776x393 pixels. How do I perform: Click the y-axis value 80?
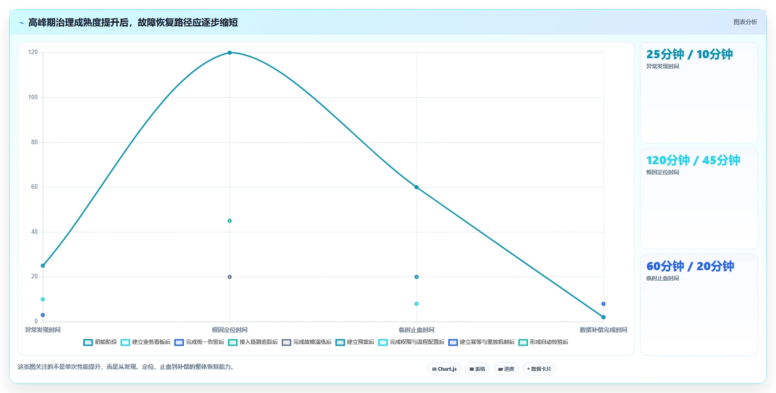coord(35,142)
